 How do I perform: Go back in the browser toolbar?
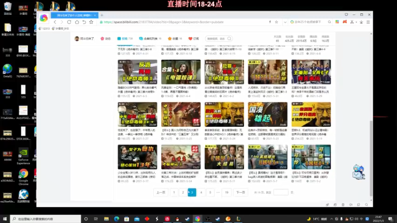(55, 22)
